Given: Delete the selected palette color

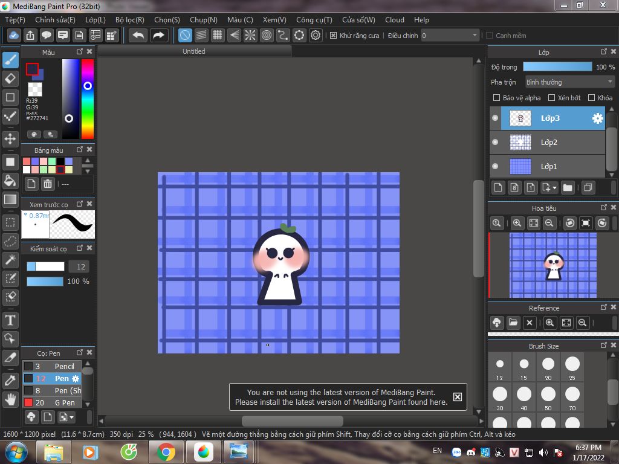Looking at the screenshot, I should tap(48, 184).
